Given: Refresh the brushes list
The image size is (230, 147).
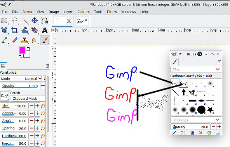Looking at the screenshot, I should (x=209, y=133).
